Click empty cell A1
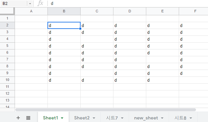The height and width of the screenshot is (122, 208). [31, 19]
